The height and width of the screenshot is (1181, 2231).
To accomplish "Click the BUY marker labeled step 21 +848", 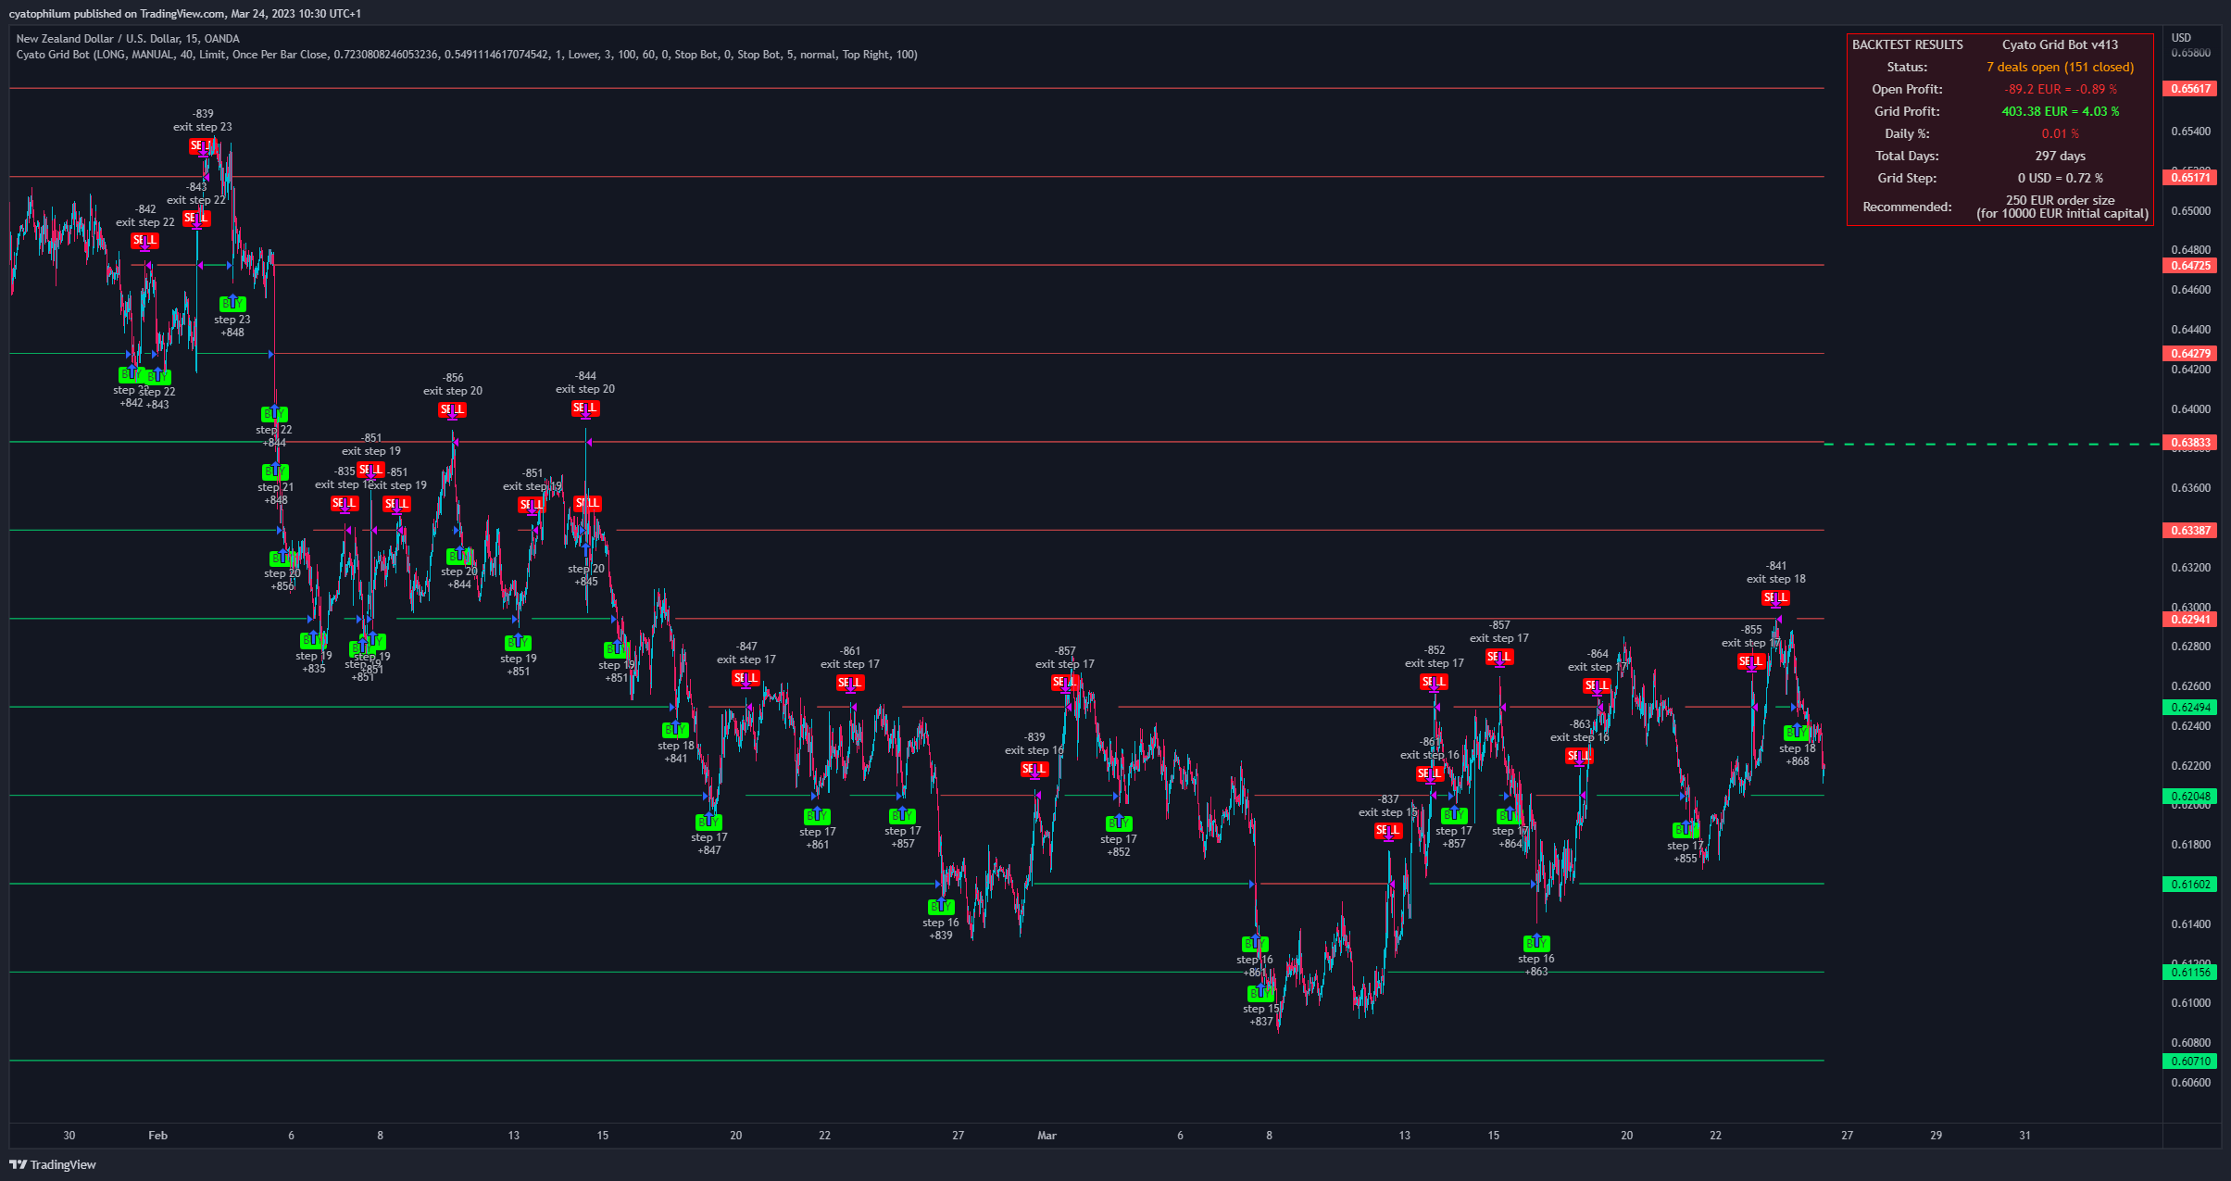I will (x=275, y=471).
